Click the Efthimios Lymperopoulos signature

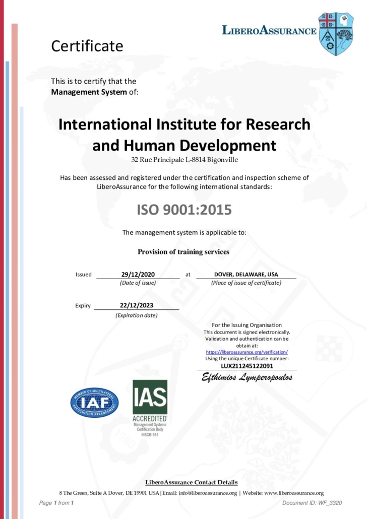click(x=247, y=377)
